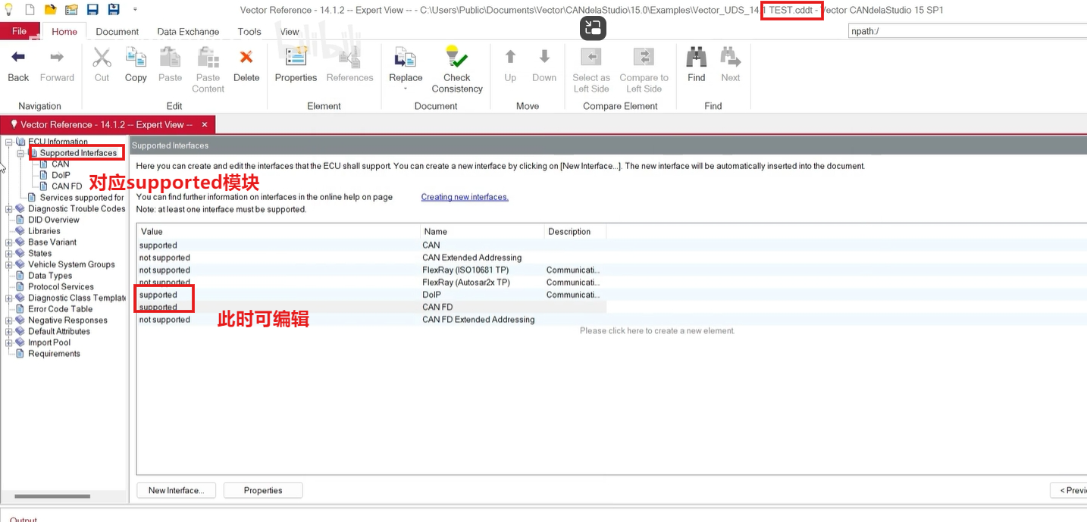Exit picture-in-picture overlay icon at top
Viewport: 1087px width, 522px height.
pyautogui.click(x=593, y=29)
